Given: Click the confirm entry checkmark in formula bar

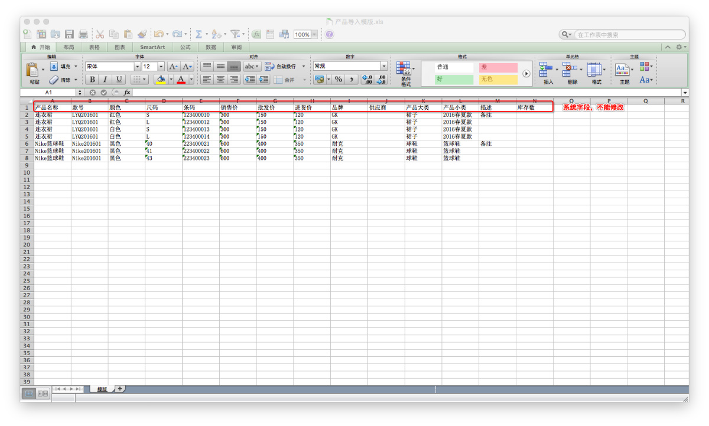Looking at the screenshot, I should coord(103,93).
